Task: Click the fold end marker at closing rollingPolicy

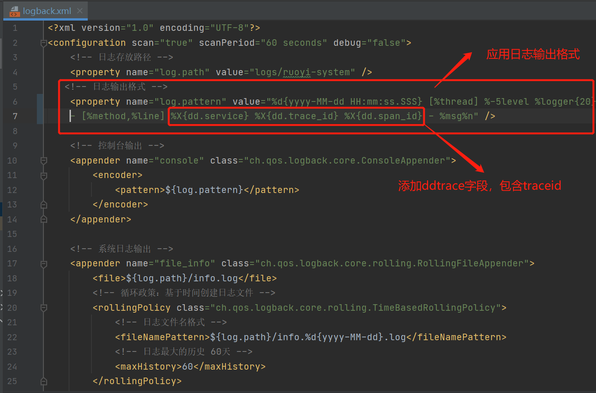Action: point(44,381)
